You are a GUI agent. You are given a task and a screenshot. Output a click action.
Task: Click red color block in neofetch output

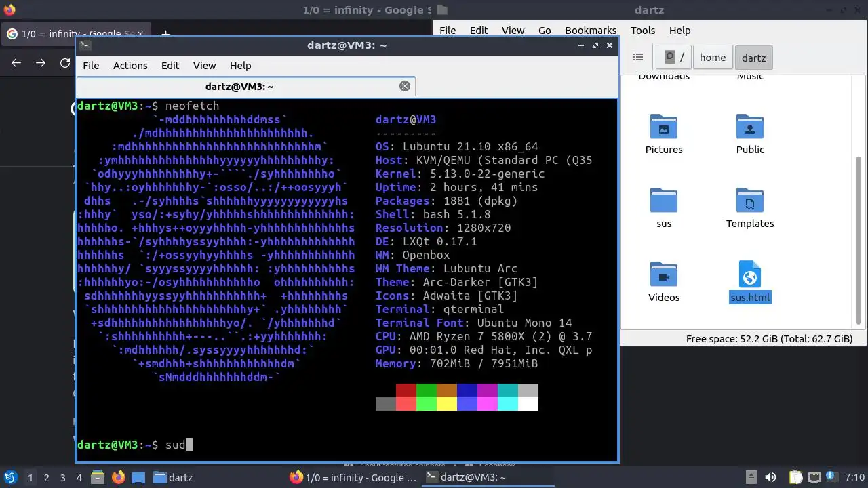coord(406,390)
